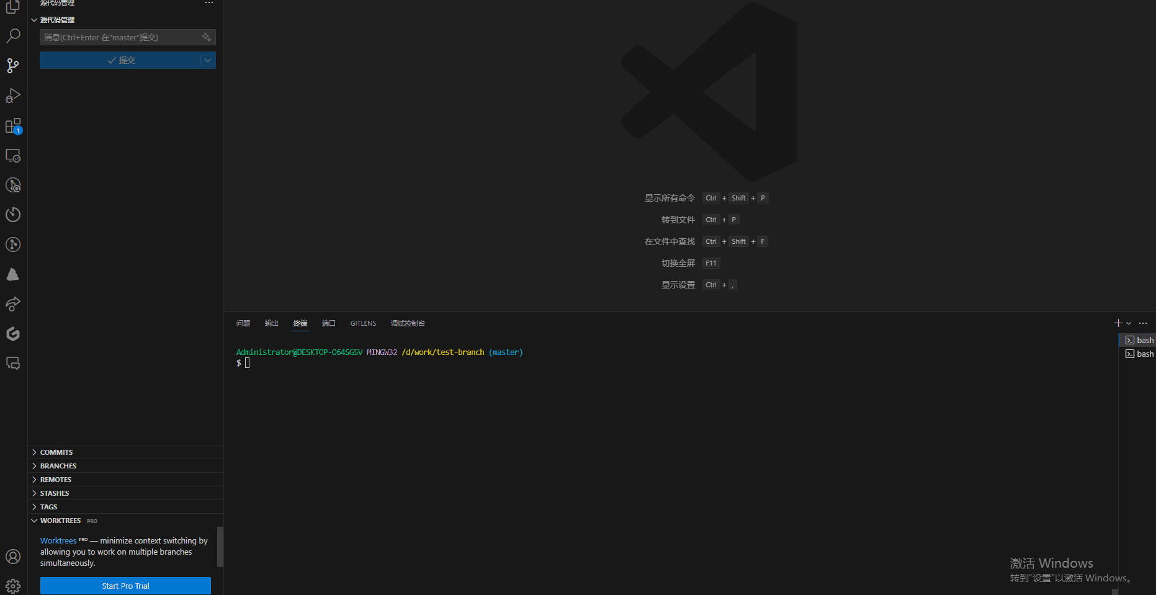Expand the COMMITS section
Image resolution: width=1156 pixels, height=595 pixels.
tap(56, 452)
